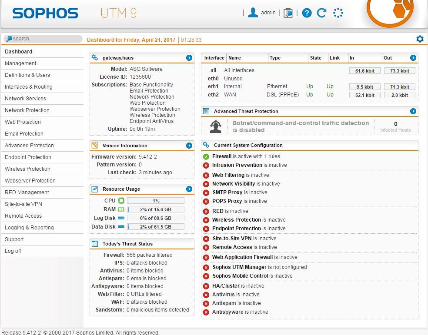The height and width of the screenshot is (335, 428).
Task: Click the dotted circle activity indicator icon
Action: [x=338, y=13]
